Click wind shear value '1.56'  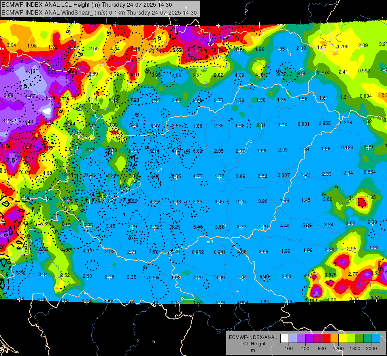[240, 100]
